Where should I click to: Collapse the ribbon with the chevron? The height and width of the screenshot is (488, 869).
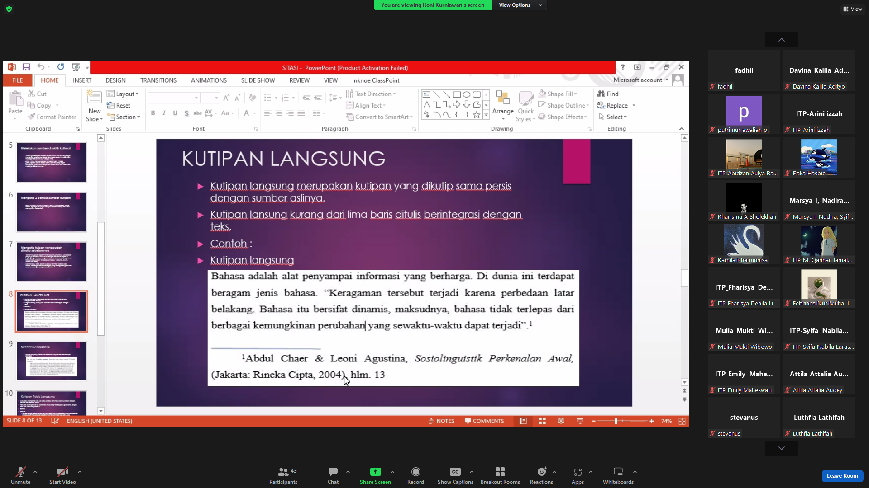(x=682, y=129)
